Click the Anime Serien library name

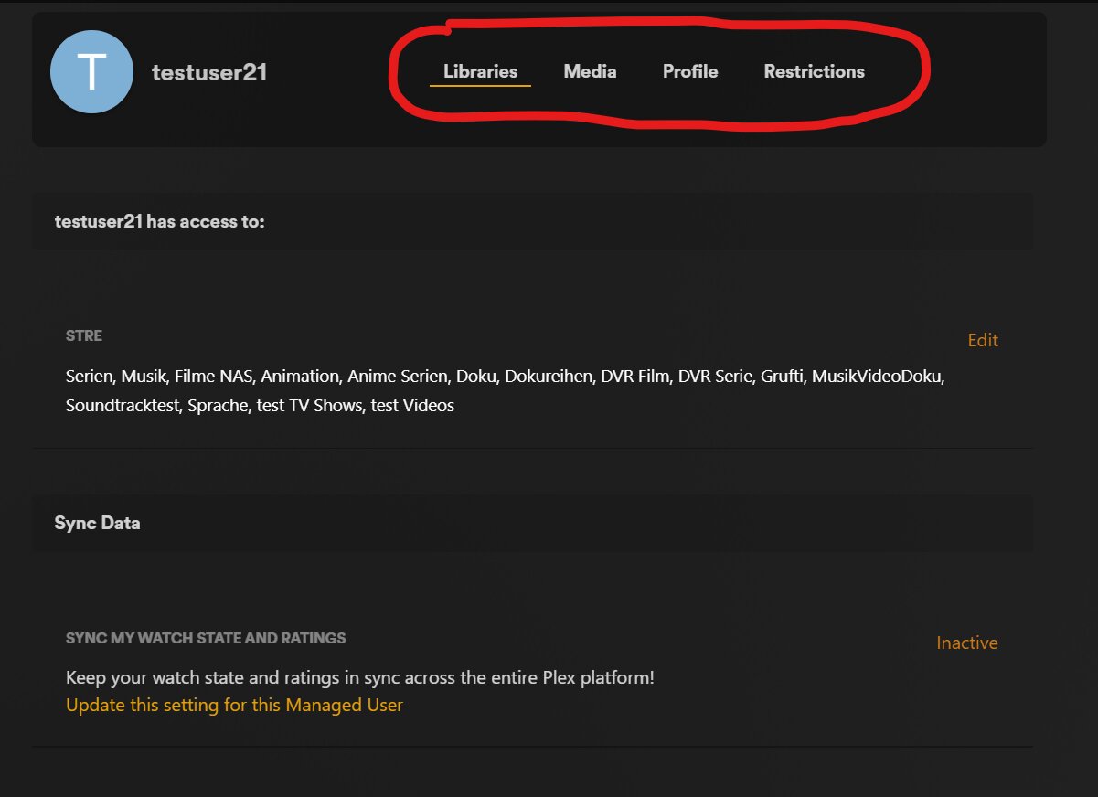[x=398, y=376]
